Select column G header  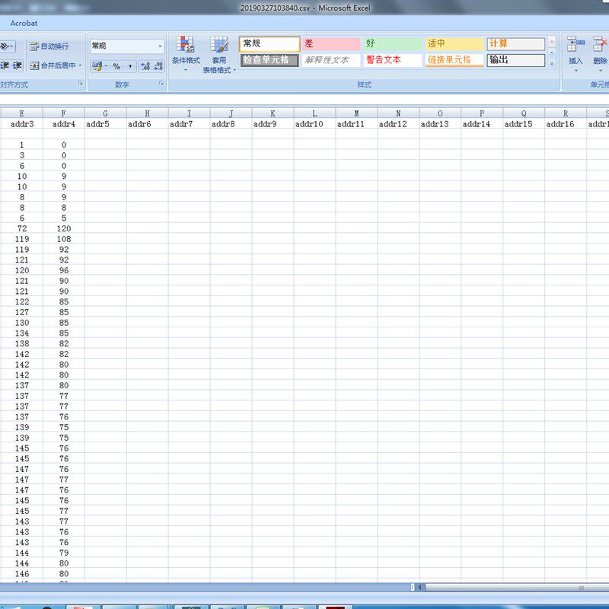(106, 113)
